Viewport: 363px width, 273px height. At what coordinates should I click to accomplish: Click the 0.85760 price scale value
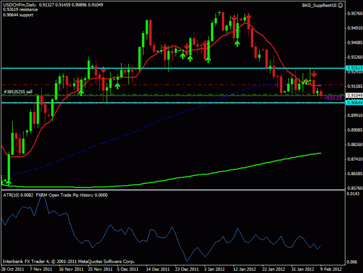click(x=355, y=188)
